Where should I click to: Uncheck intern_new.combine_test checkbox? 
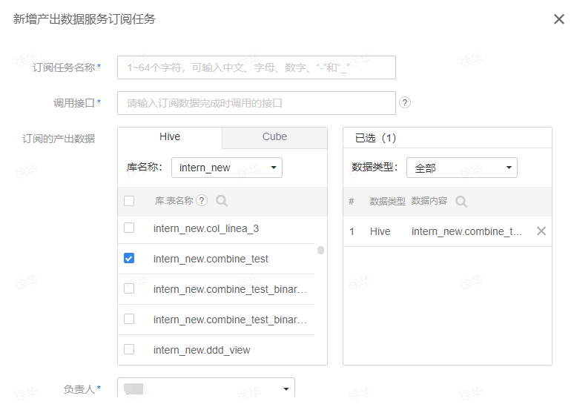tap(129, 259)
